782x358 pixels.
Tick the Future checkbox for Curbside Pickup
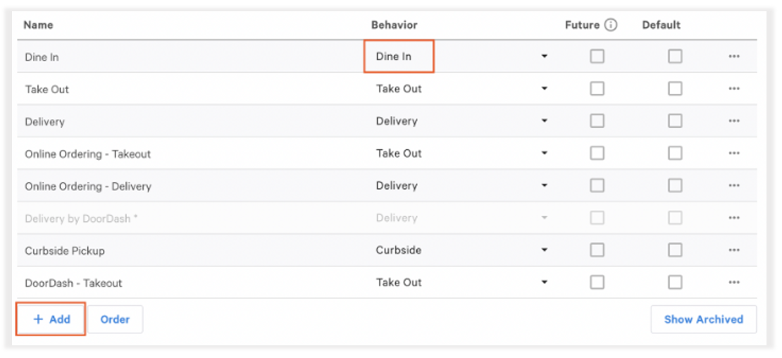[x=597, y=250]
